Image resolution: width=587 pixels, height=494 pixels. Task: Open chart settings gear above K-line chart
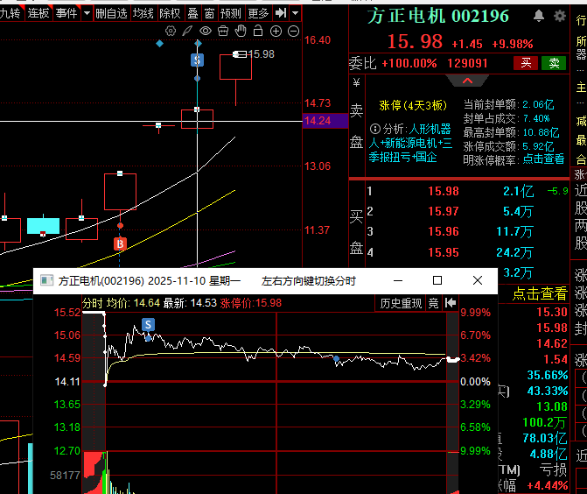click(x=171, y=32)
